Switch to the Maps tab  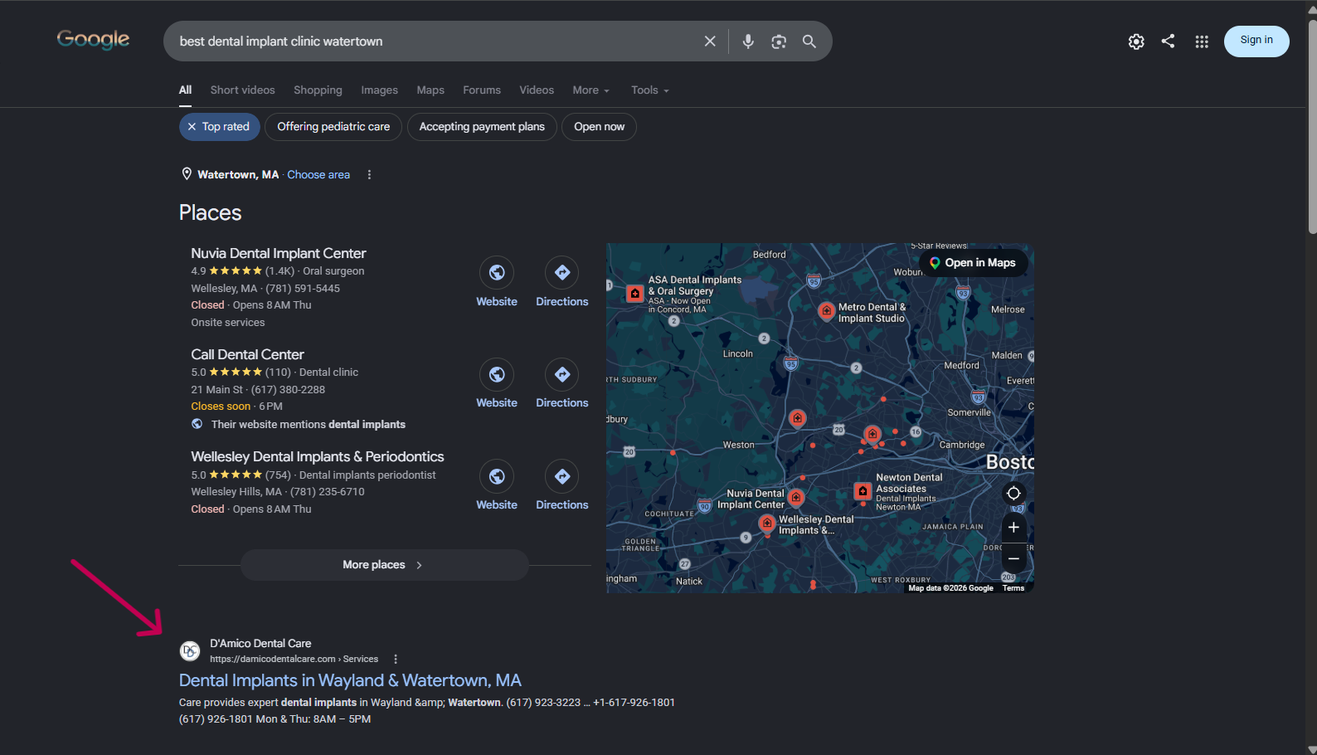click(x=430, y=90)
